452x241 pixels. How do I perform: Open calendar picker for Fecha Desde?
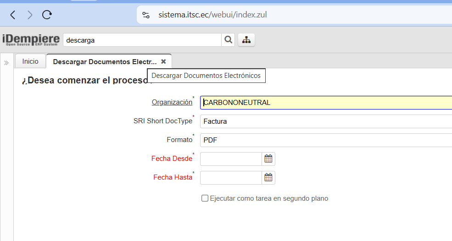tap(268, 159)
